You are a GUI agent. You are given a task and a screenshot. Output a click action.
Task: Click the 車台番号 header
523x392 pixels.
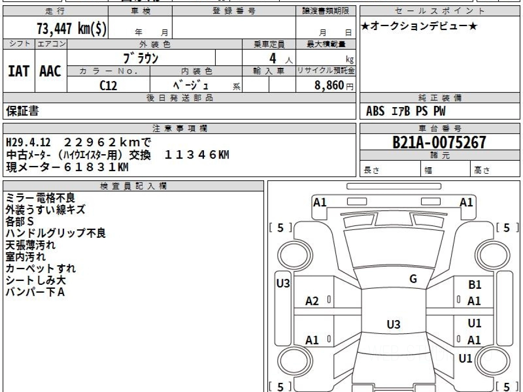440,128
